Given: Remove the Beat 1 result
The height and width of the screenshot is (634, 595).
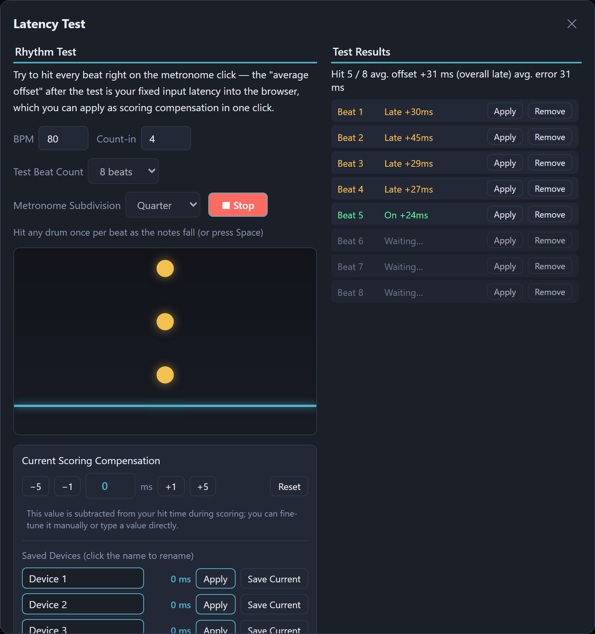Looking at the screenshot, I should [550, 111].
